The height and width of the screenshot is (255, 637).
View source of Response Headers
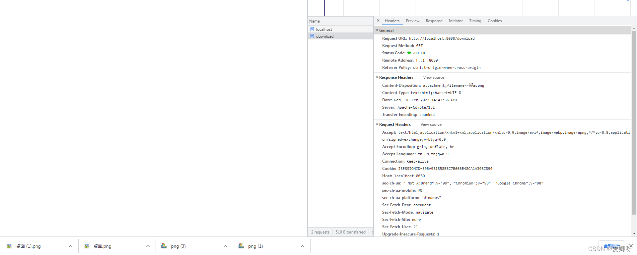pyautogui.click(x=434, y=77)
